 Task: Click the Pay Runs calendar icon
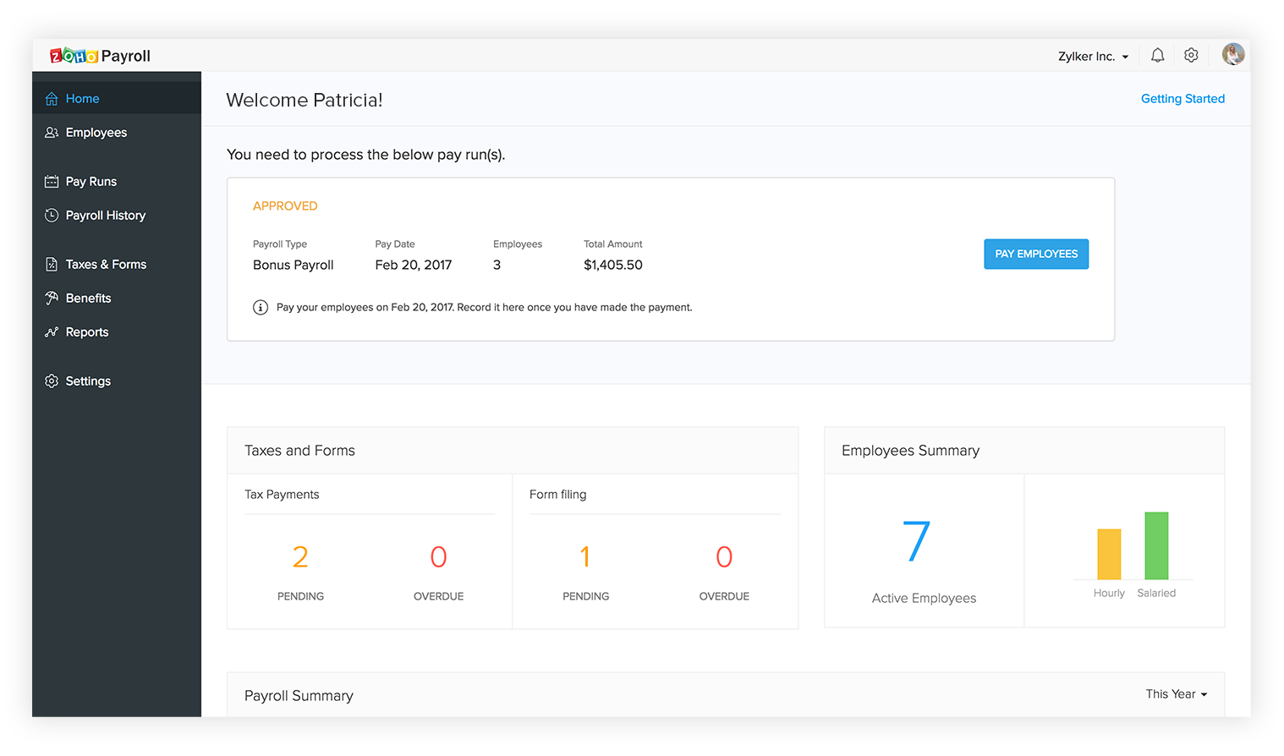click(x=52, y=182)
